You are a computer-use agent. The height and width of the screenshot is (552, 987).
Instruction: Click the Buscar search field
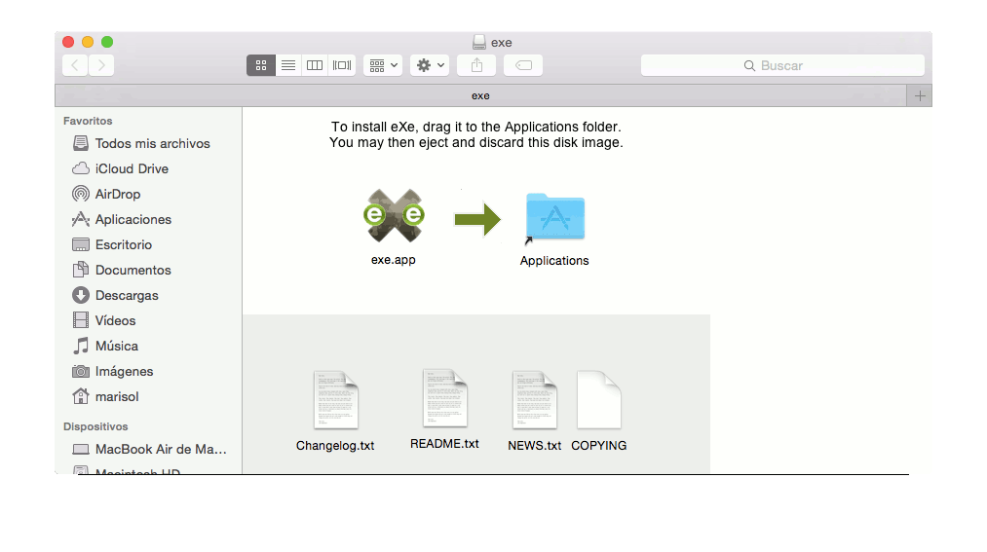782,65
